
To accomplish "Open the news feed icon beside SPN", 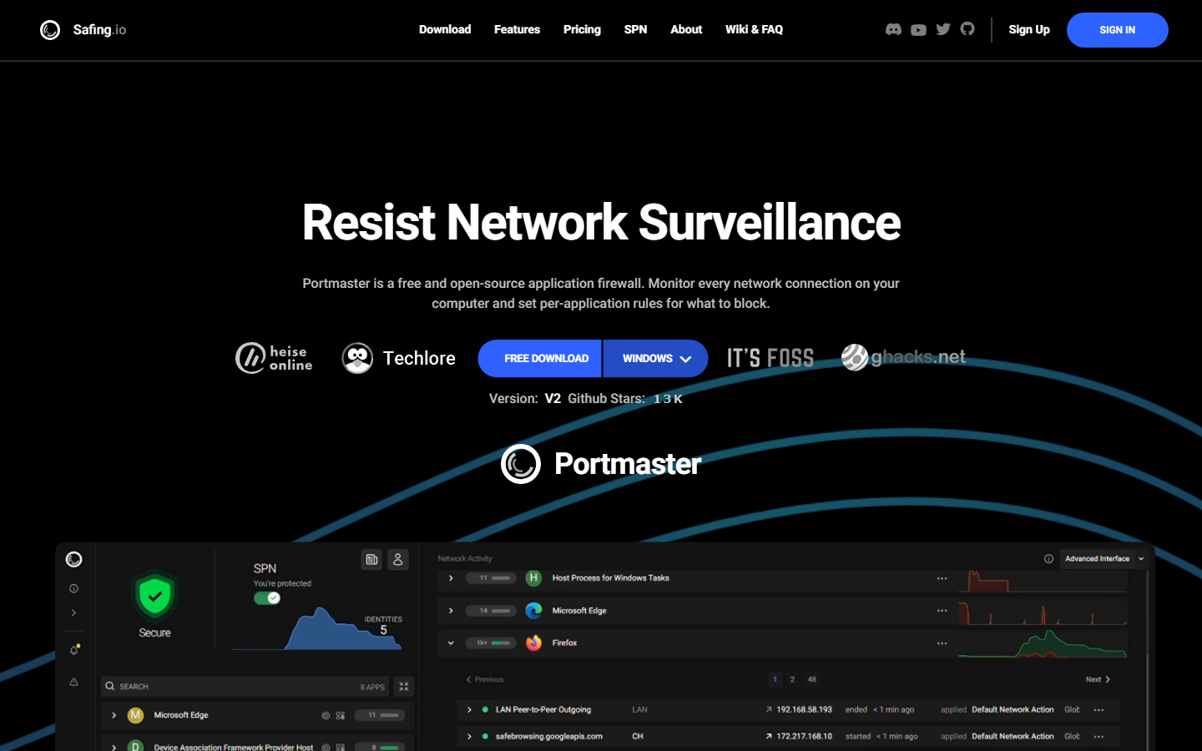I will pyautogui.click(x=371, y=559).
